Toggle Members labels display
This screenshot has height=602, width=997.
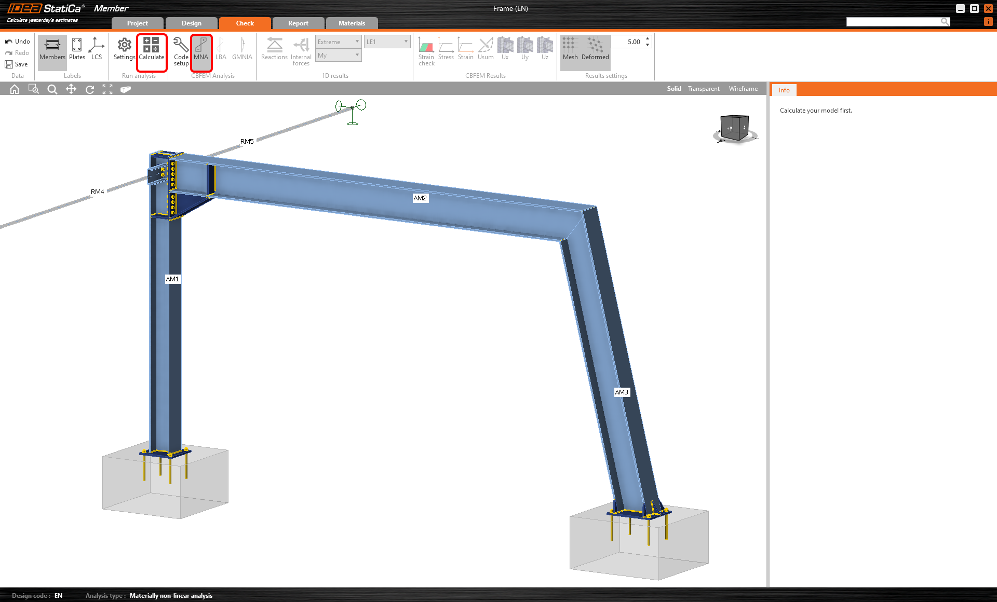(x=52, y=49)
